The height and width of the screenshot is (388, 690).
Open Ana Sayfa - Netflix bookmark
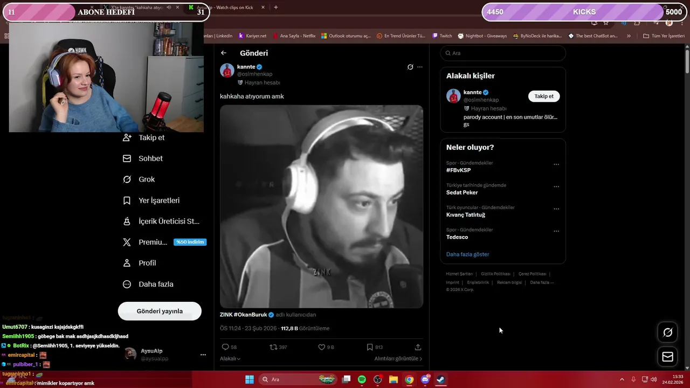pos(294,36)
